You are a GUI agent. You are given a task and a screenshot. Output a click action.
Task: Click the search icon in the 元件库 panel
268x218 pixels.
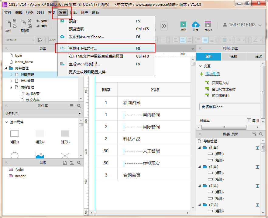pos(79,106)
